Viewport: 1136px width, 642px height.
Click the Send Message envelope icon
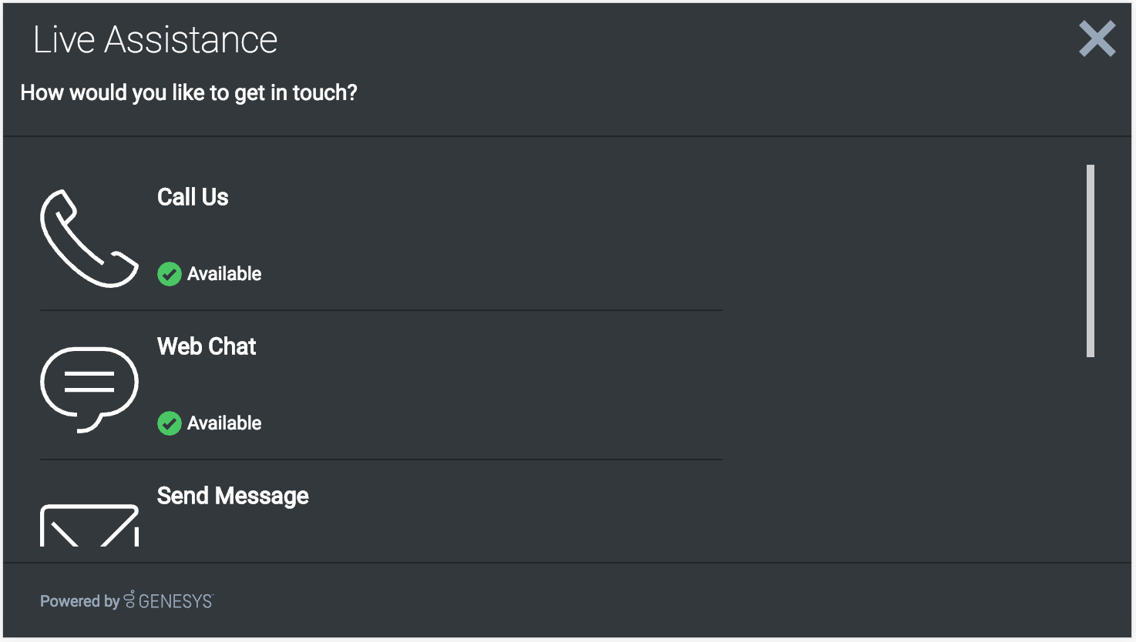click(89, 526)
